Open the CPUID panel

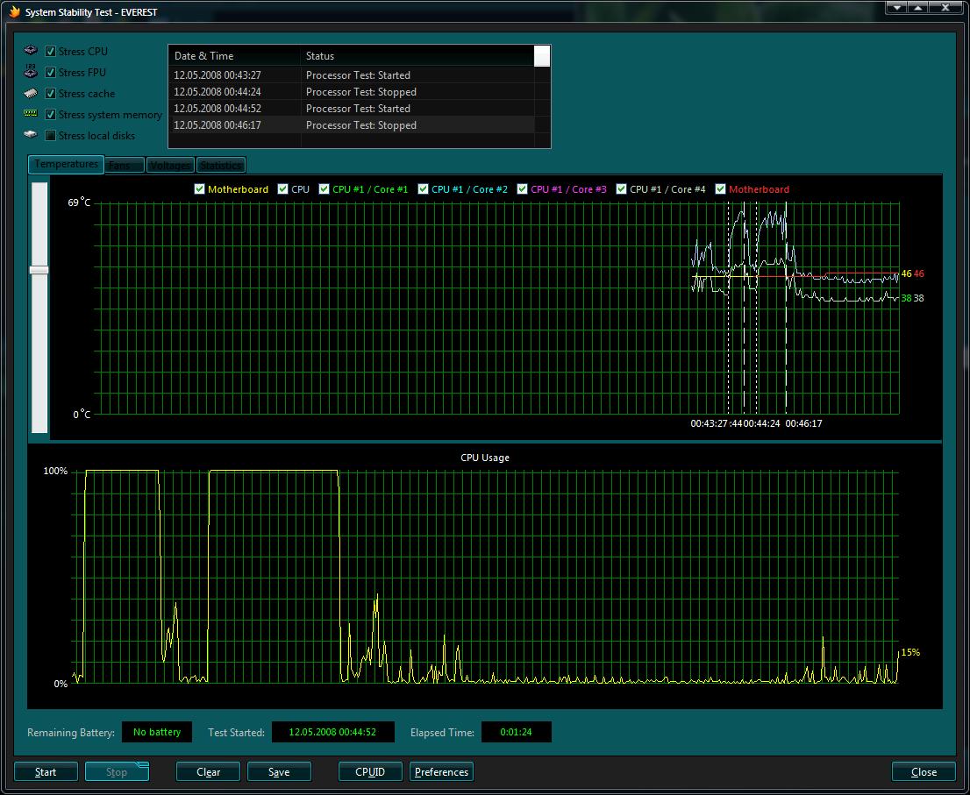point(370,771)
